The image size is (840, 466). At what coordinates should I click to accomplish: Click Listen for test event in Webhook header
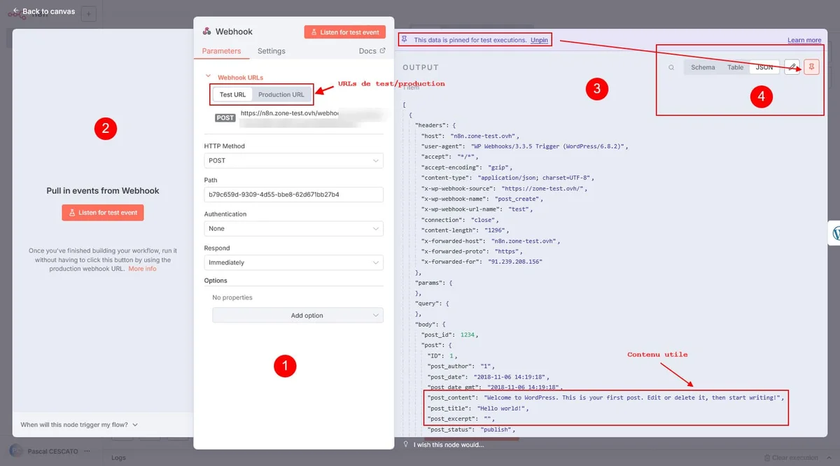(x=344, y=32)
